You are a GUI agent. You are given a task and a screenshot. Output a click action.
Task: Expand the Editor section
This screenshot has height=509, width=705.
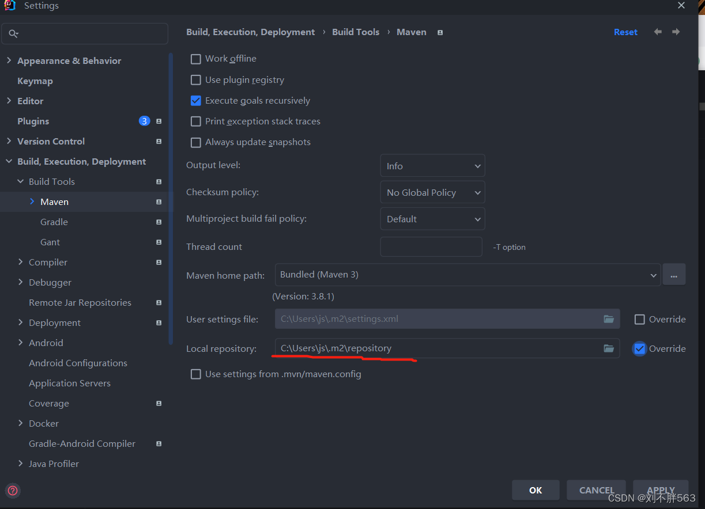pos(9,101)
